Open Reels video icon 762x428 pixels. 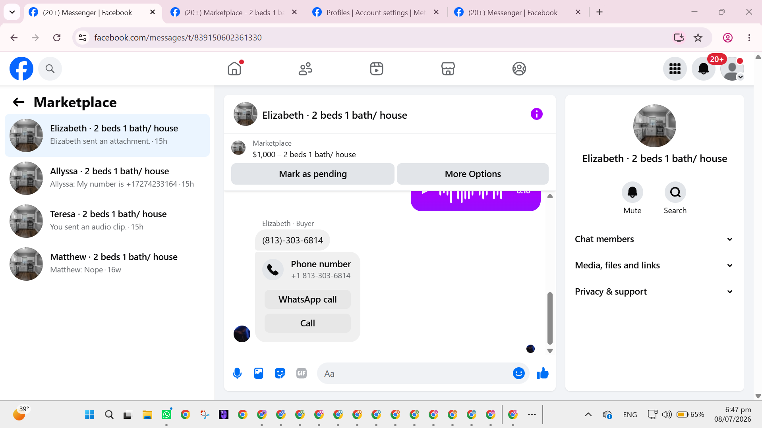(x=377, y=69)
